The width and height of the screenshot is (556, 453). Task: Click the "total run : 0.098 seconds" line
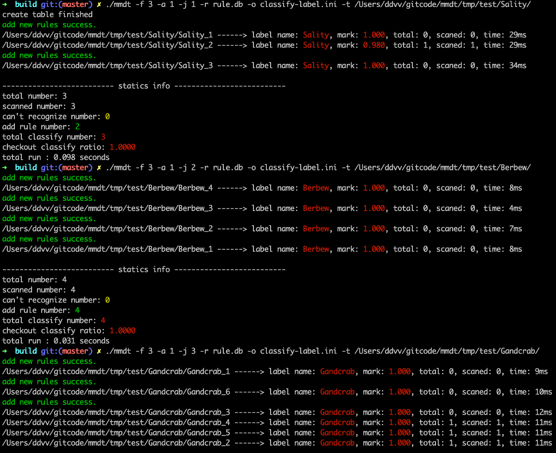pyautogui.click(x=56, y=157)
